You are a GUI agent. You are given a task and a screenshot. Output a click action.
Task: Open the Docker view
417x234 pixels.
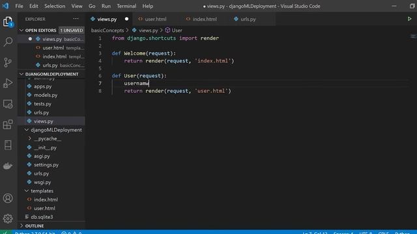[x=8, y=166]
